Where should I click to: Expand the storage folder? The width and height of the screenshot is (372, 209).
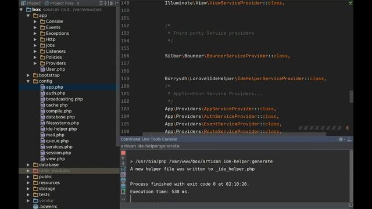(28, 189)
